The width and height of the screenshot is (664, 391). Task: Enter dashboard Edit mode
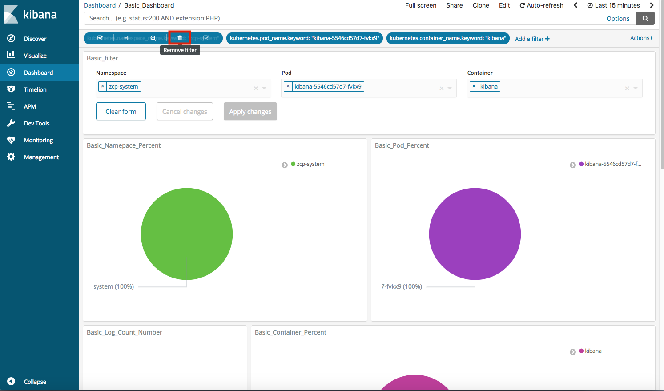click(x=504, y=5)
